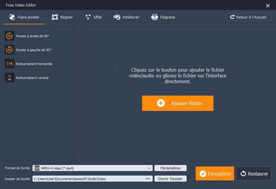The height and width of the screenshot is (189, 276).
Task: Expand the Format de Sortie dropdown arrow
Action: [149, 168]
